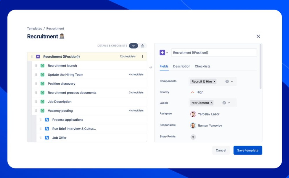Screen dimensions: 289x178
Task: Switch to collapsed details view toggle
Action: 133,46
